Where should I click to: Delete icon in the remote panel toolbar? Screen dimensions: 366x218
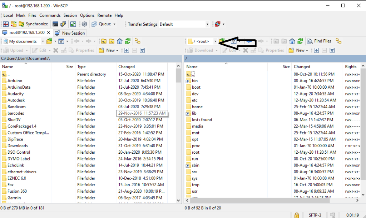(245, 50)
